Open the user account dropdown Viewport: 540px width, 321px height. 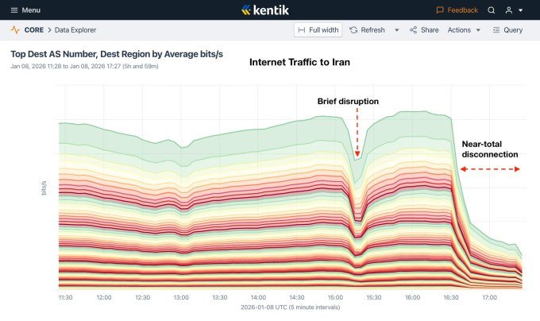click(514, 10)
